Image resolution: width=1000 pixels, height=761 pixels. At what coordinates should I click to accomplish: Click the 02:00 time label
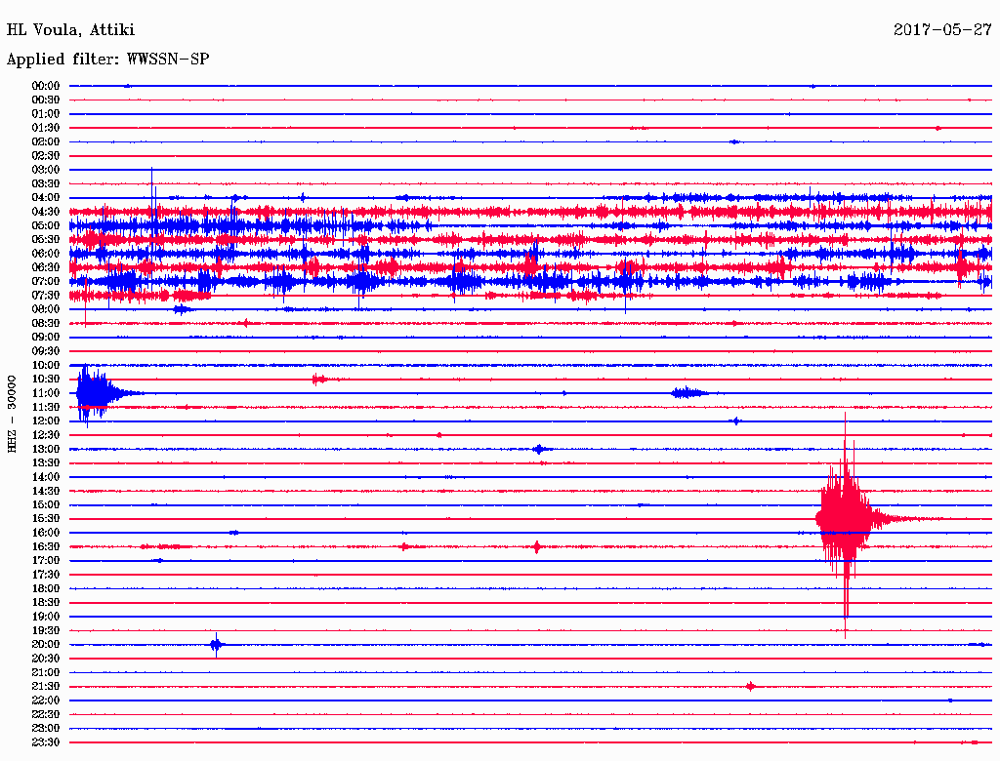(46, 141)
